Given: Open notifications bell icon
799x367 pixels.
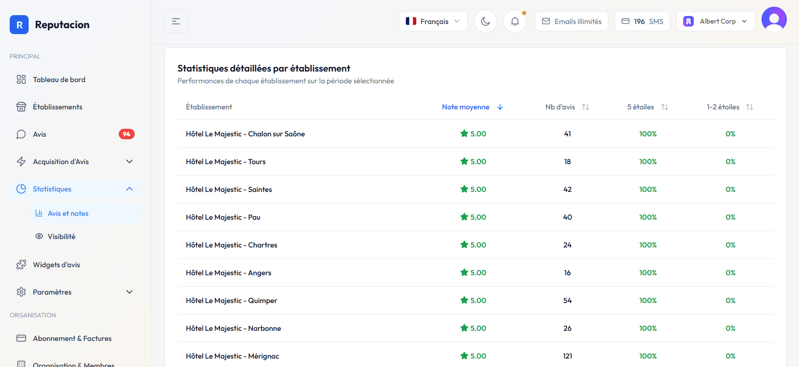Looking at the screenshot, I should pyautogui.click(x=515, y=21).
